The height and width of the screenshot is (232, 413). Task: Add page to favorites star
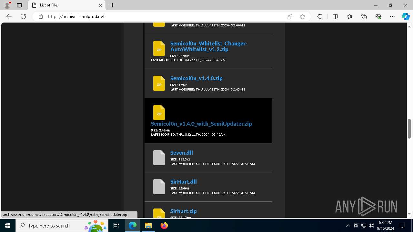(303, 16)
